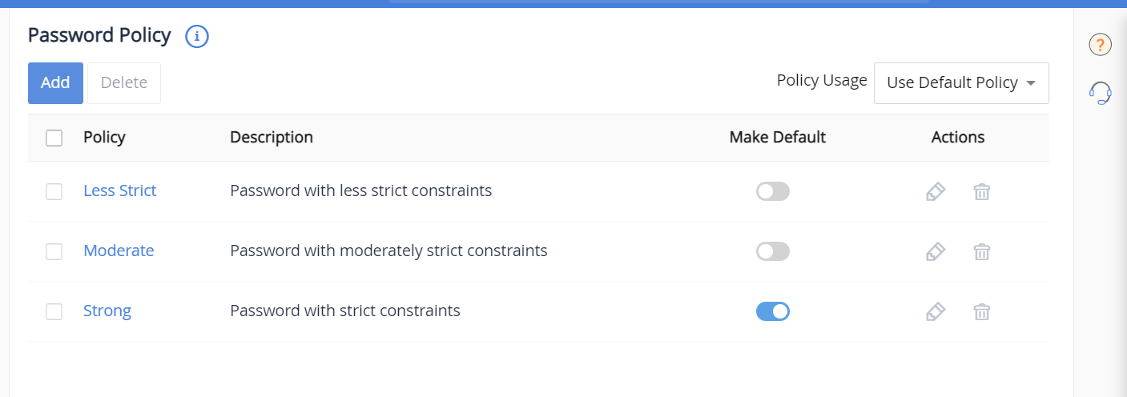Enable Make Default for Less Strict
Image resolution: width=1127 pixels, height=397 pixels.
pyautogui.click(x=773, y=191)
